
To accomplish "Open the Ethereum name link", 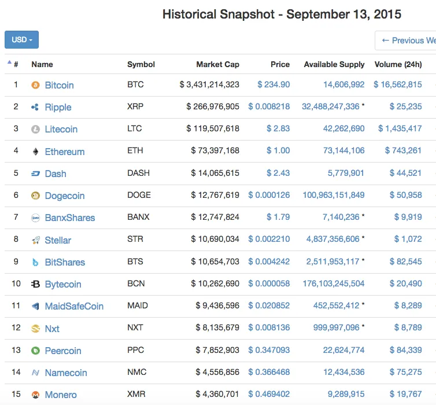I will (65, 152).
